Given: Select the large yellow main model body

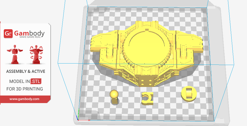Looking at the screenshot, I should (146, 50).
